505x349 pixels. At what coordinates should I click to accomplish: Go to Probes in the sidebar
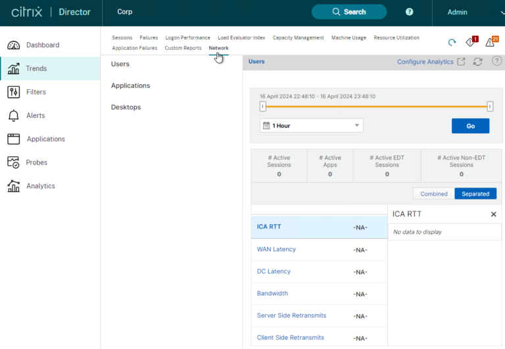click(37, 163)
